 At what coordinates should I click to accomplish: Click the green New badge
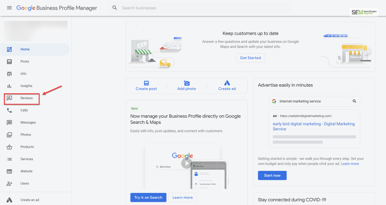click(x=135, y=108)
